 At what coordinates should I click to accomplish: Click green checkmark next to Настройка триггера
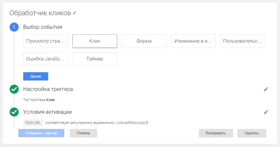click(14, 89)
